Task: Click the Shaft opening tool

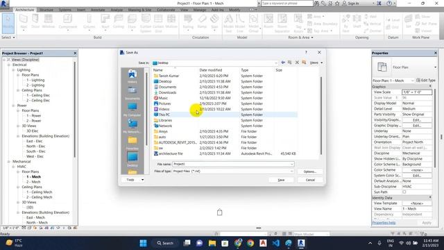Action: pyautogui.click(x=357, y=22)
